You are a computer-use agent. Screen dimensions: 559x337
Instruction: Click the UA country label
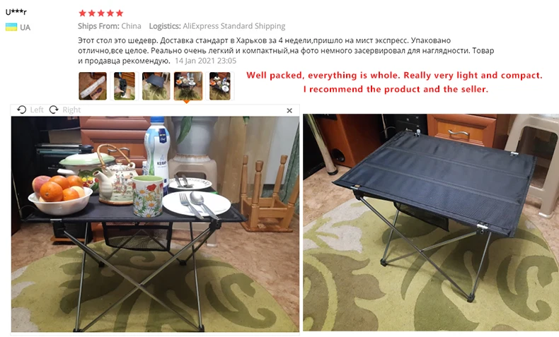pyautogui.click(x=25, y=28)
